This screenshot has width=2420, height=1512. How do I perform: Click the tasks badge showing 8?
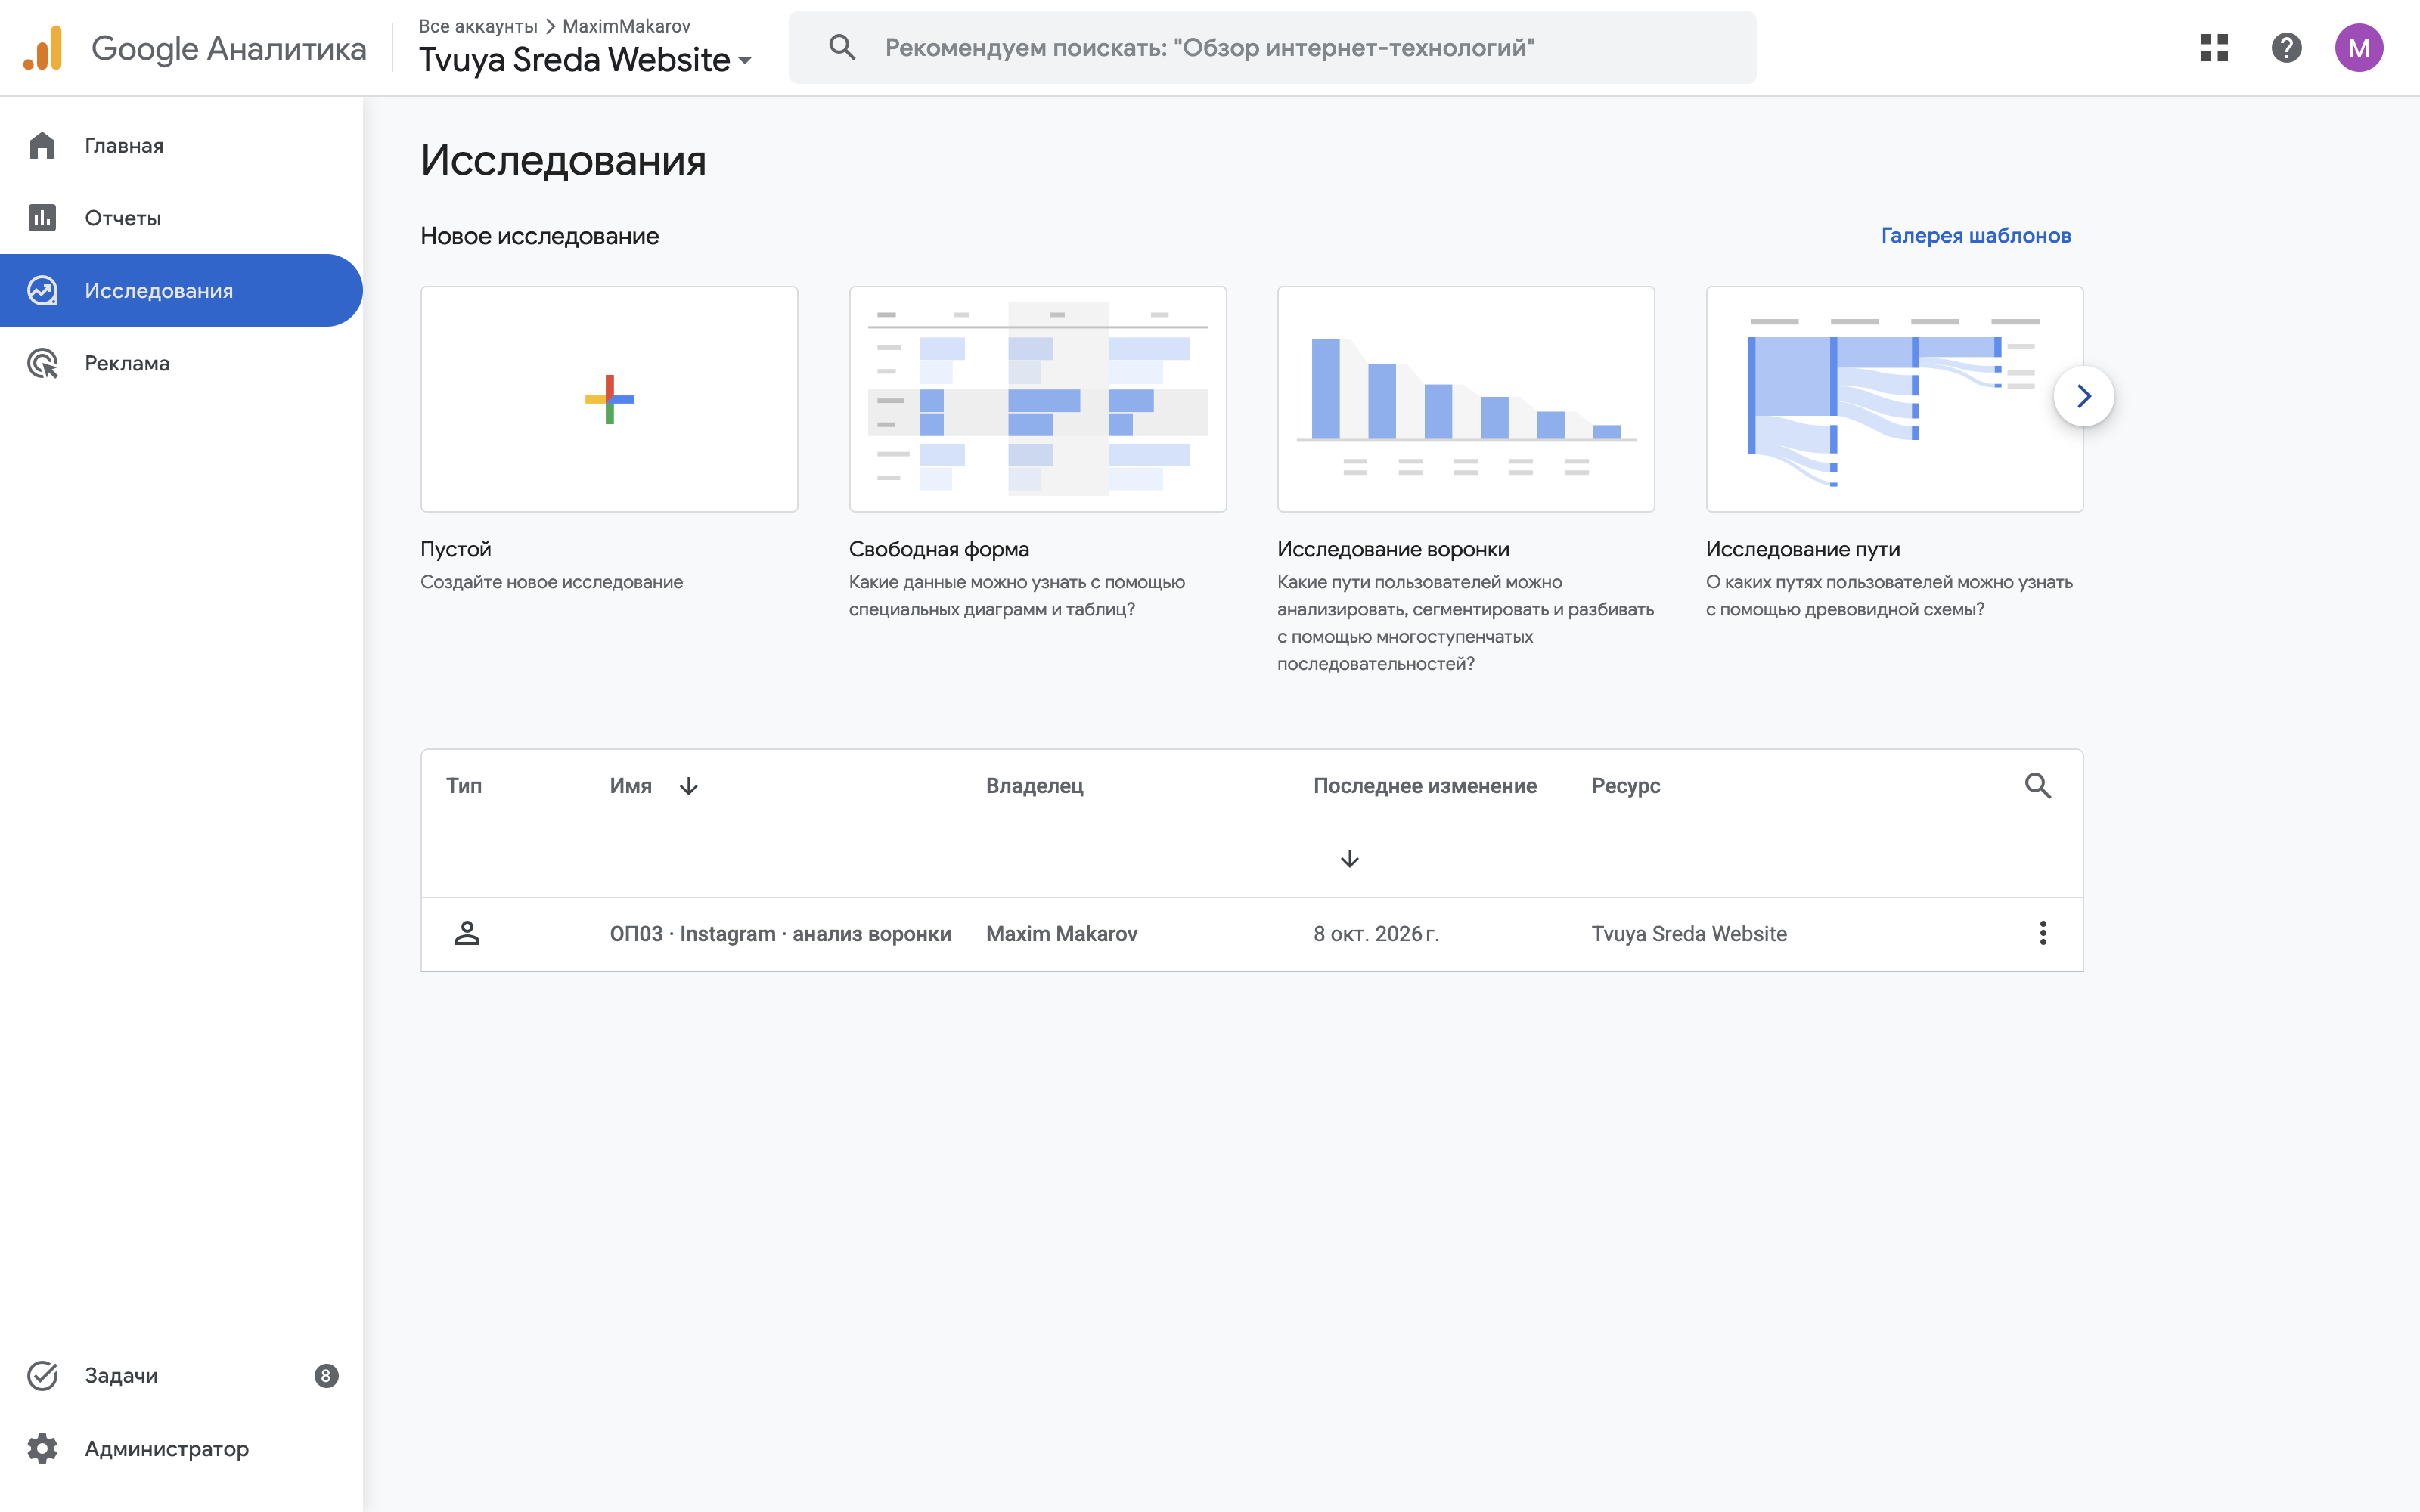tap(326, 1376)
